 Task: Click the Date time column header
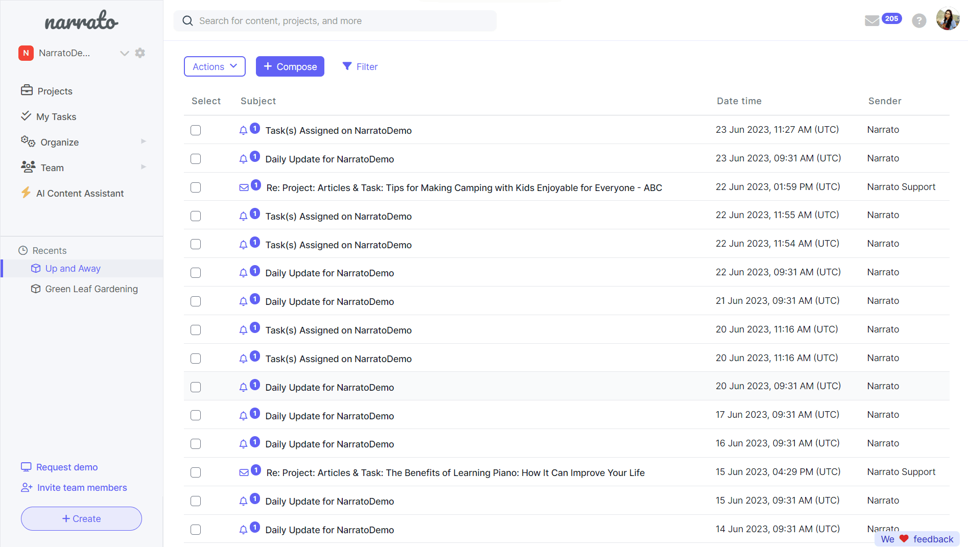[x=739, y=101]
